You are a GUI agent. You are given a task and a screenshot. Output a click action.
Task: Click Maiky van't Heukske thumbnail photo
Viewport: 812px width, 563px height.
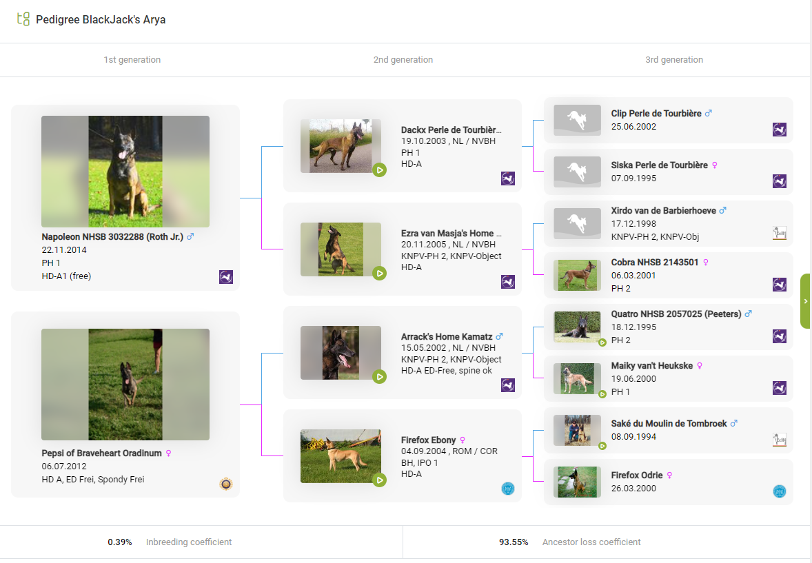(578, 378)
